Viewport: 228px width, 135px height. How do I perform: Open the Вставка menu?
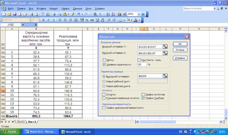tap(41, 8)
